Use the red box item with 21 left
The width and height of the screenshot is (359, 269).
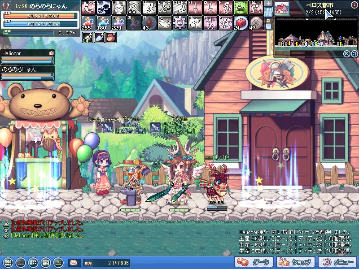pos(241,23)
